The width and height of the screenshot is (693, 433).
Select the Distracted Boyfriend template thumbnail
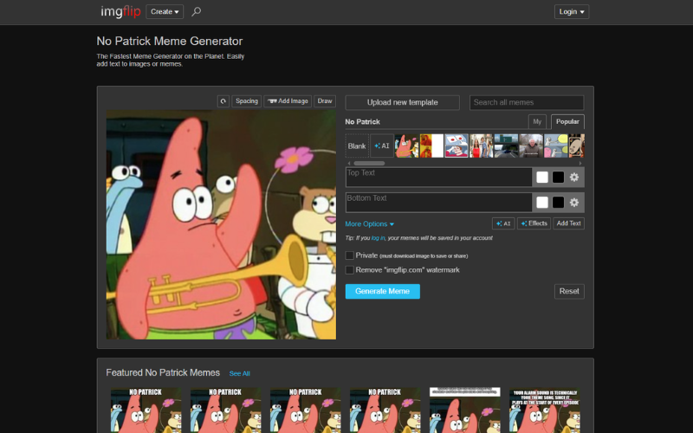pyautogui.click(x=481, y=145)
